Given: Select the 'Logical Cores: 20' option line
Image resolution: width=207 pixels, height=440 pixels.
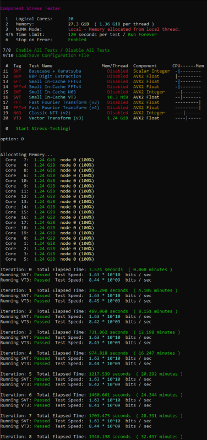Looking at the screenshot, I should 39,19.
